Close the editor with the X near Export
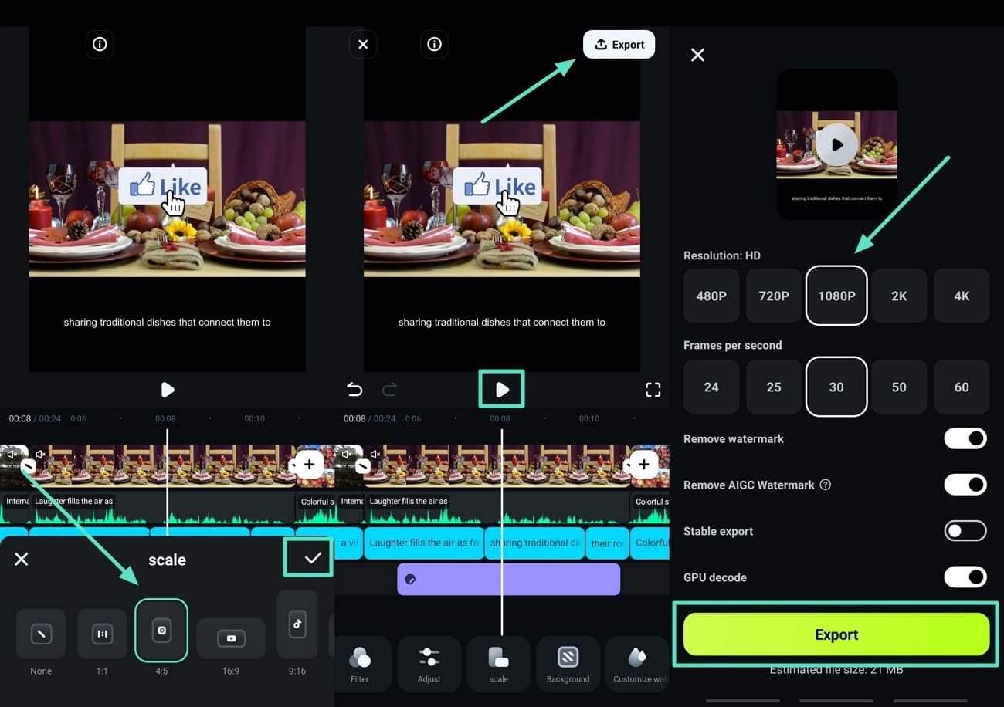1004x707 pixels. [363, 45]
